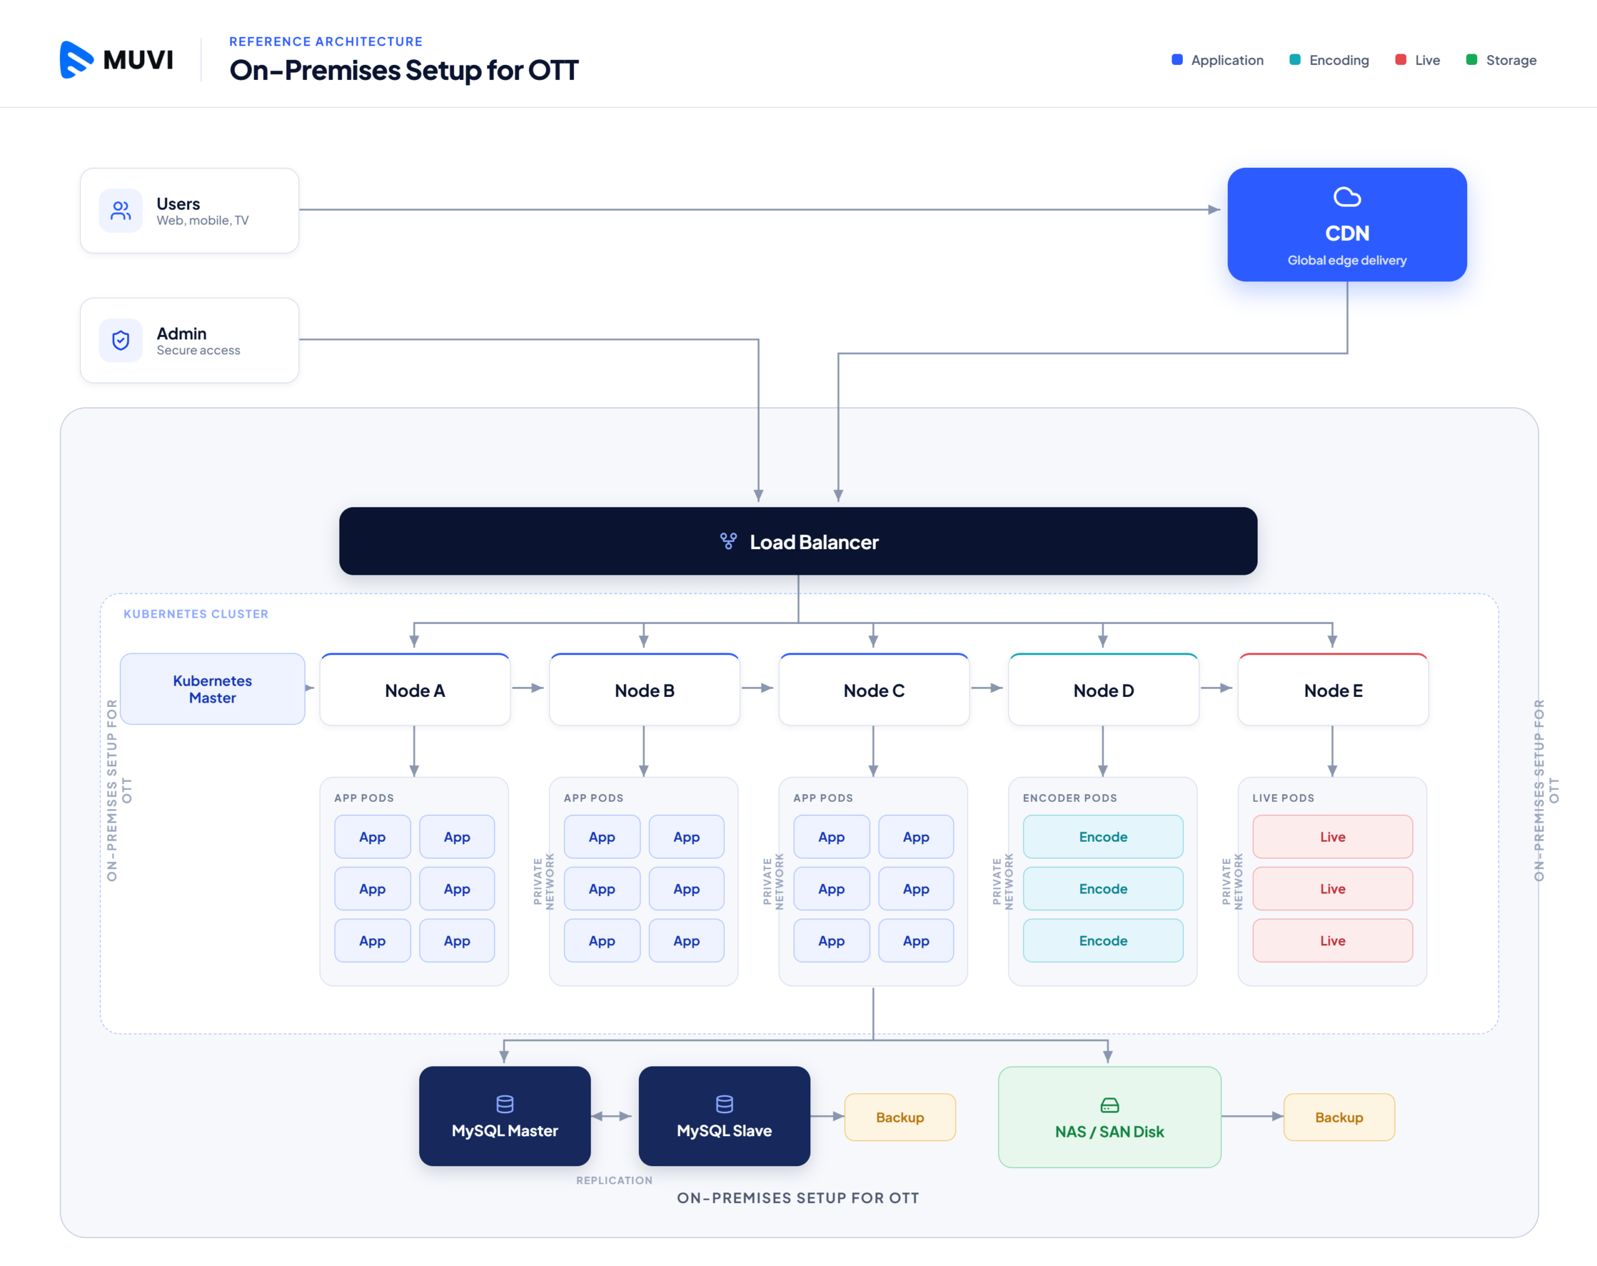
Task: Click the Load Balancer text label
Action: [814, 542]
